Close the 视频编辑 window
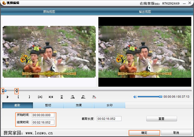The image size is (194, 137). [x=190, y=3]
